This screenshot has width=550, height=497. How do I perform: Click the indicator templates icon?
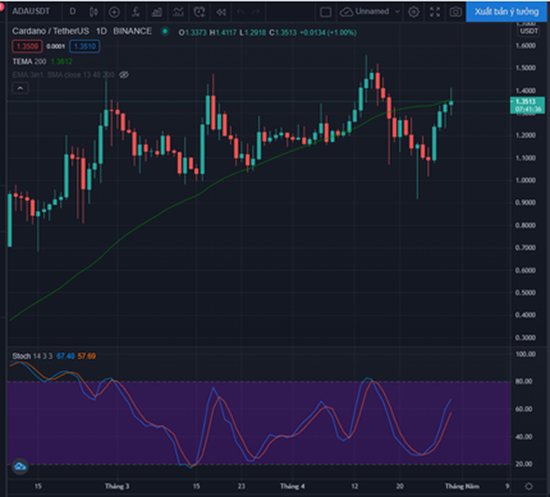[x=178, y=12]
